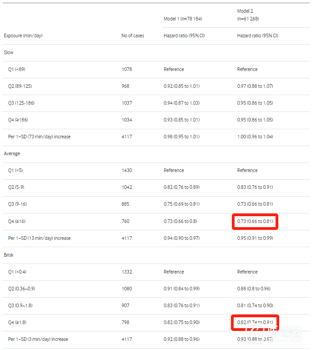312x350 pixels.
Task: Click "Per 1–SD (13 min/day) increase" label
Action: [x=39, y=238]
